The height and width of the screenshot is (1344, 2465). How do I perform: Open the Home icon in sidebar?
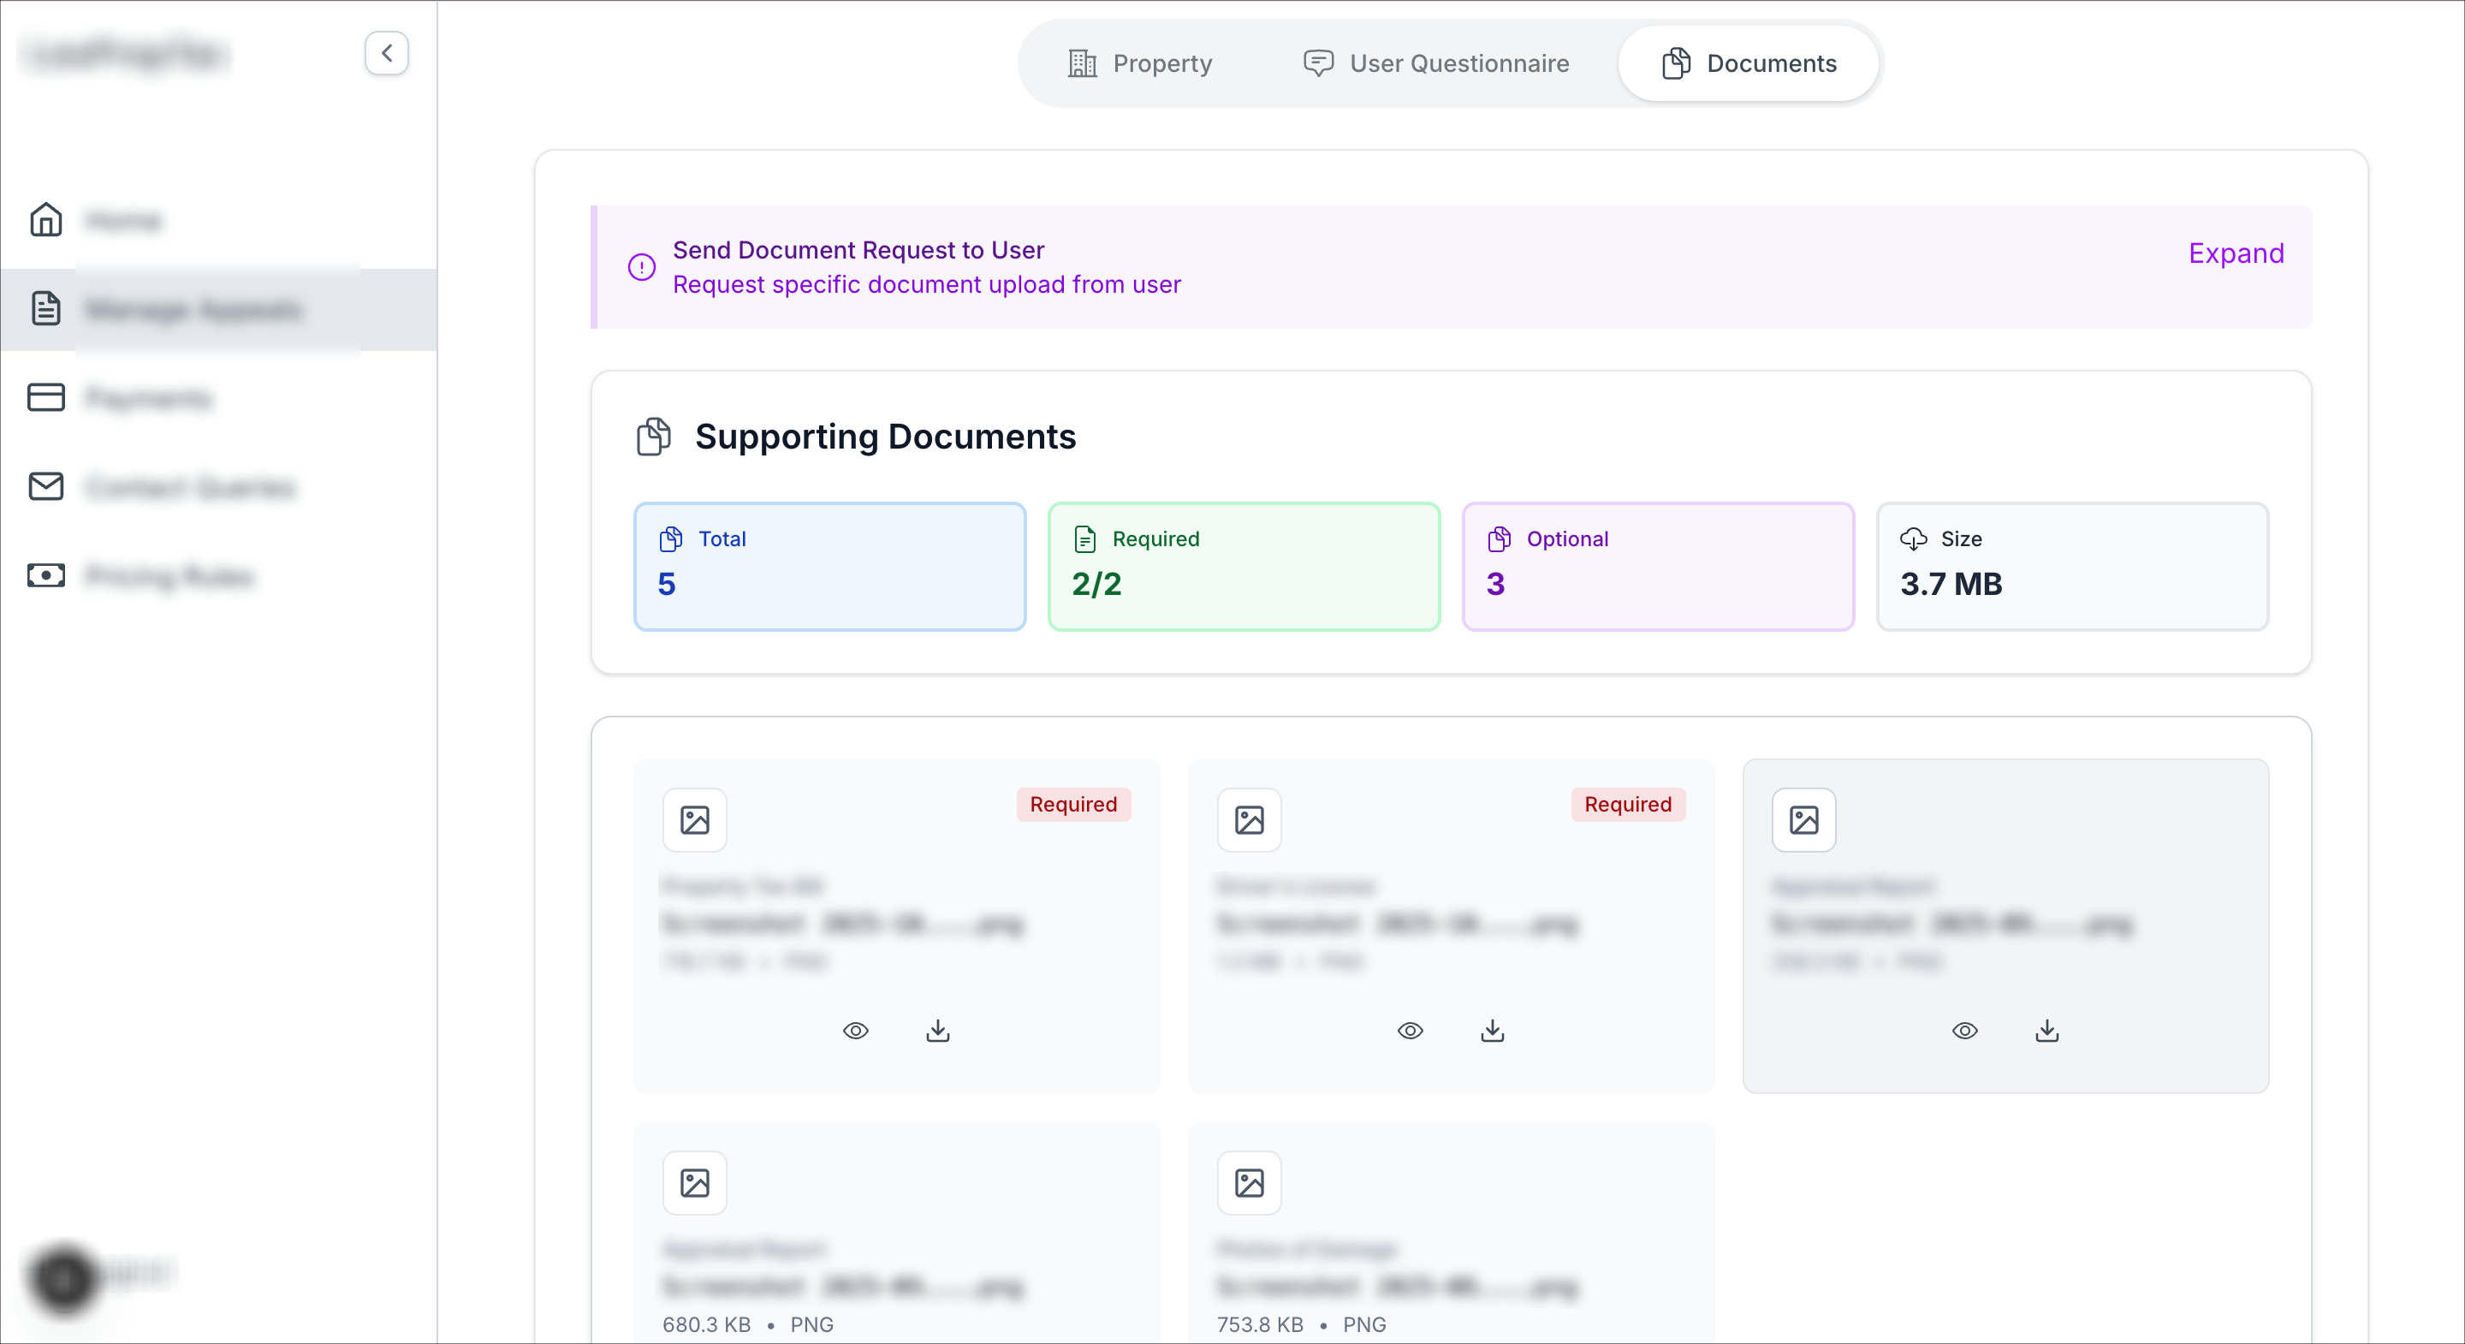point(46,220)
